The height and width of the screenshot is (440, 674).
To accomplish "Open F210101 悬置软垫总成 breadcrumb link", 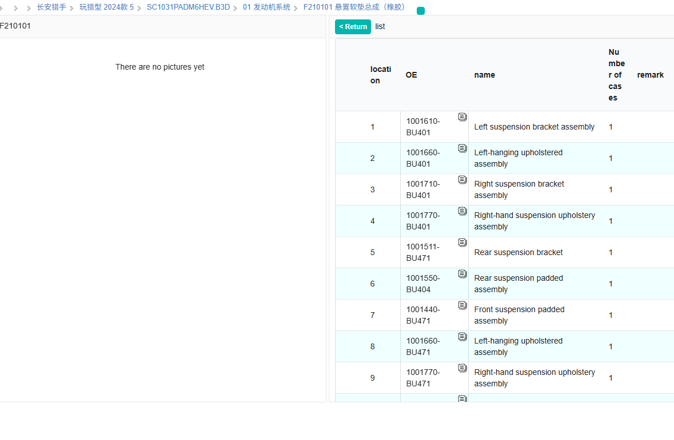I will (x=356, y=7).
